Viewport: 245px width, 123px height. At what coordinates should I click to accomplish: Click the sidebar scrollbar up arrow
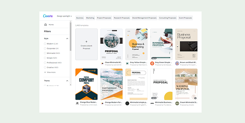click(70, 21)
